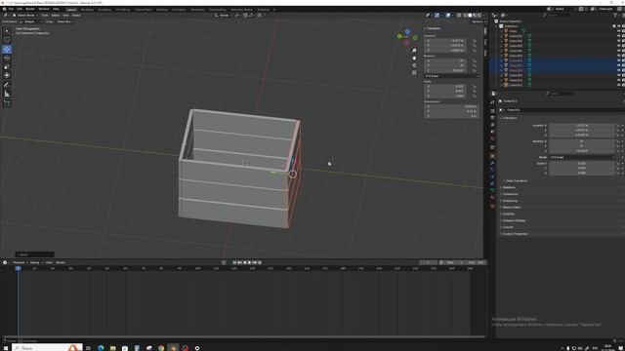Viewport: 625px width, 351px height.
Task: Select the Select Box tool in left toolbar
Action: click(x=7, y=30)
